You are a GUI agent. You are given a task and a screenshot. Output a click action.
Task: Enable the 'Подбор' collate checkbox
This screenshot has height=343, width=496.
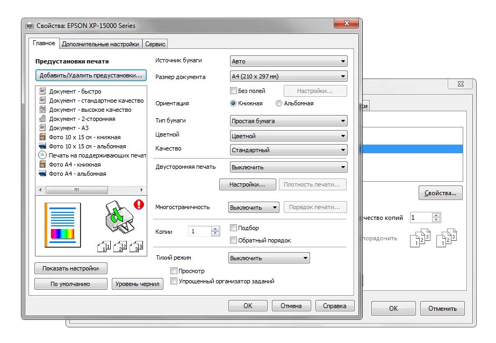click(x=233, y=227)
